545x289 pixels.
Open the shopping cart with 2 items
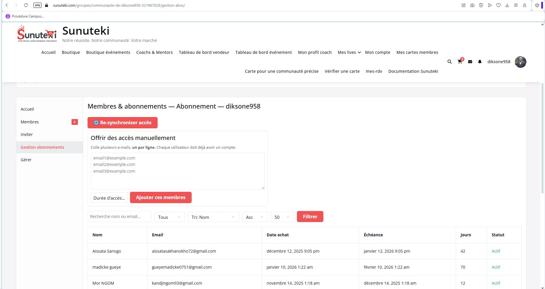coord(460,62)
